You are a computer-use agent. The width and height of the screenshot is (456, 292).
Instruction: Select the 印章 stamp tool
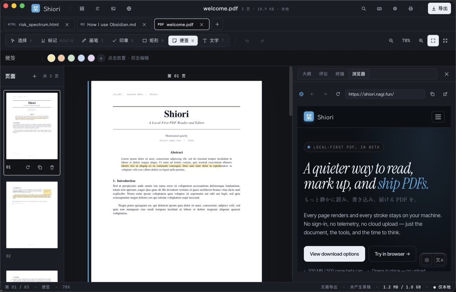pyautogui.click(x=123, y=41)
